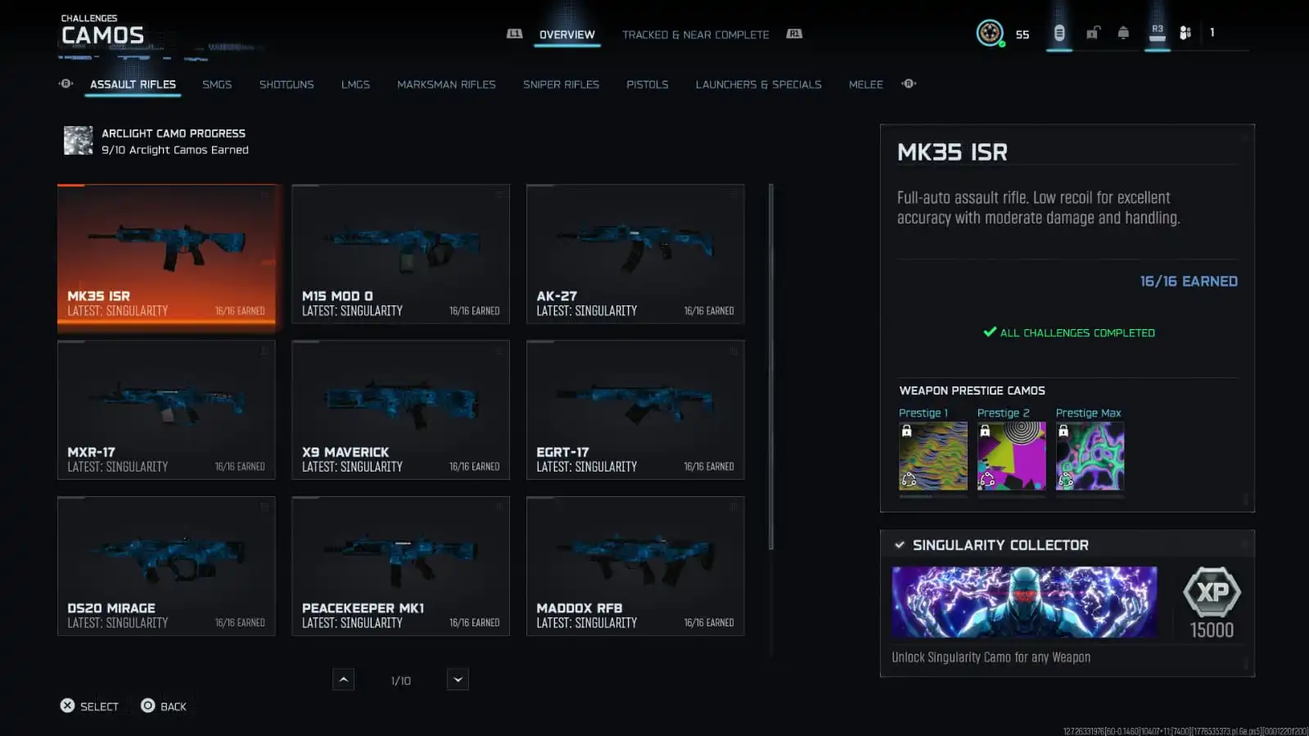The image size is (1309, 736).
Task: Click the L1 previous tab prompt icon
Action: 514,34
